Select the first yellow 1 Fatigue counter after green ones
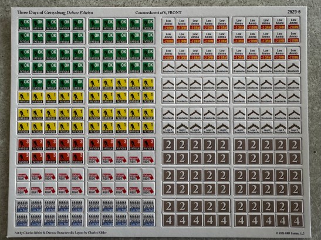321x240 pixels. tap(94, 84)
